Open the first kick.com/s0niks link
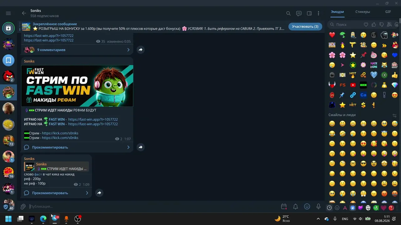The image size is (401, 225). (60, 133)
